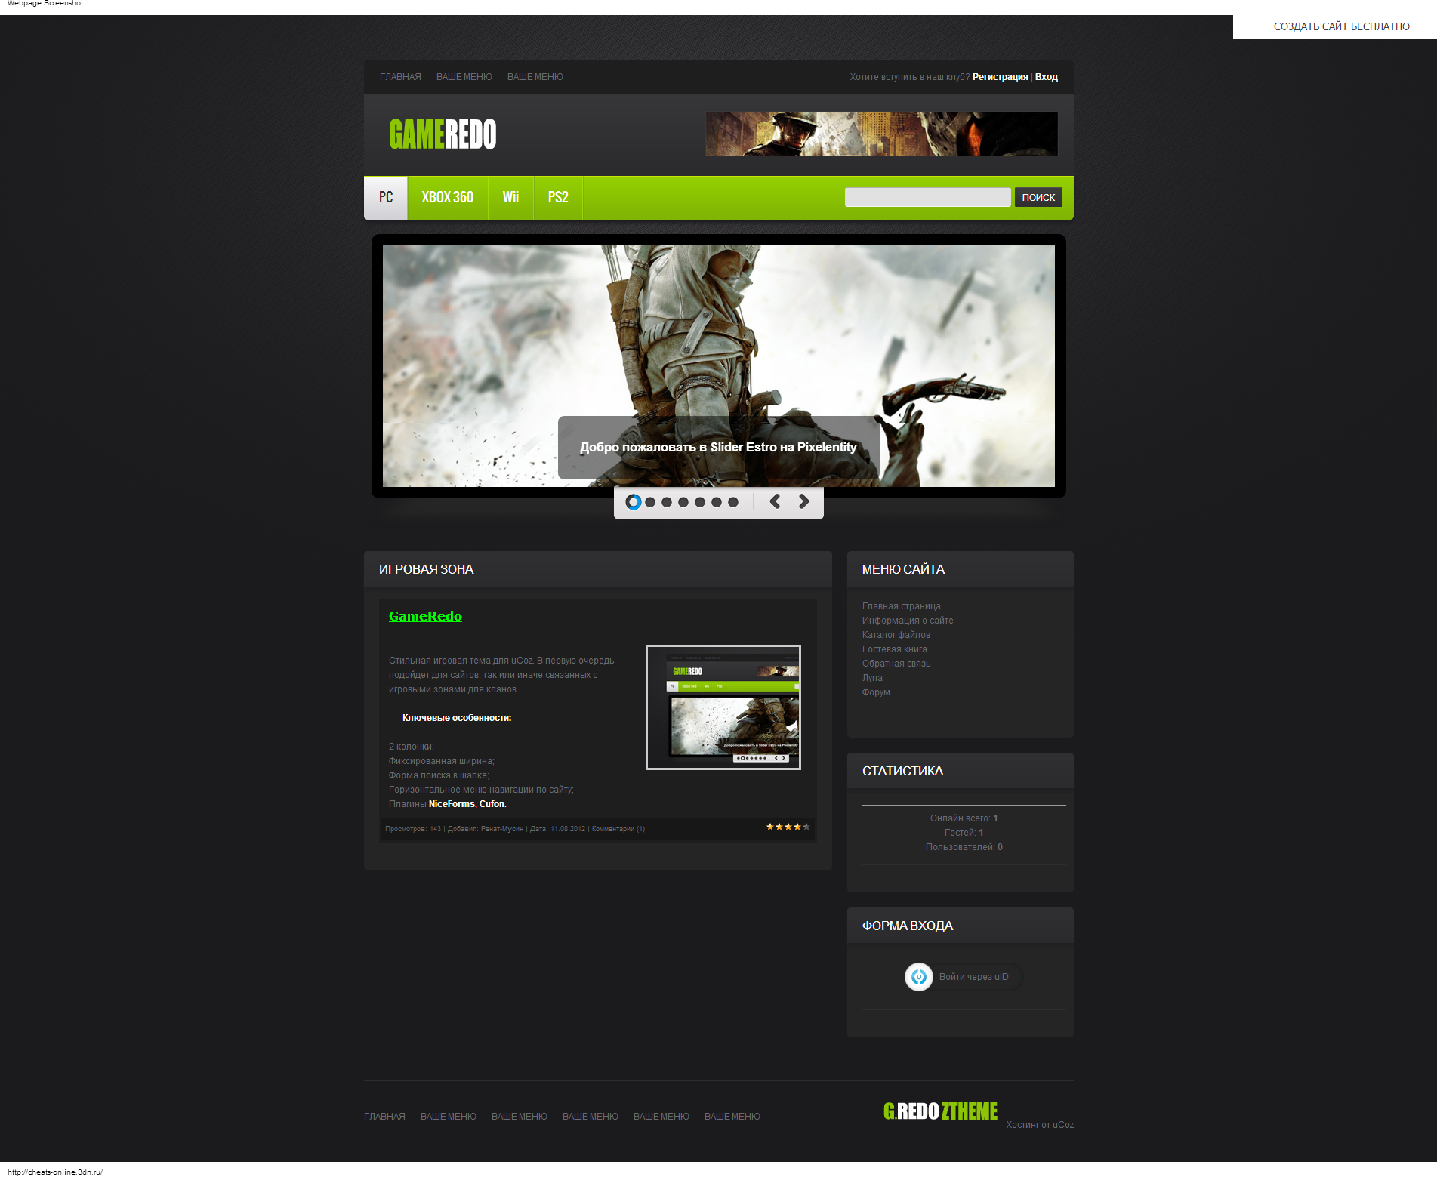Open the GameRedo theme preview thumbnail
This screenshot has width=1437, height=1177.
click(x=723, y=707)
